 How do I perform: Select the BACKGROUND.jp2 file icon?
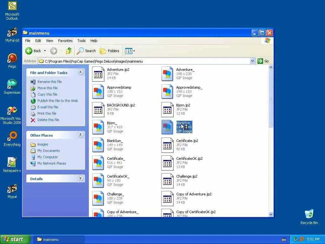(x=98, y=110)
